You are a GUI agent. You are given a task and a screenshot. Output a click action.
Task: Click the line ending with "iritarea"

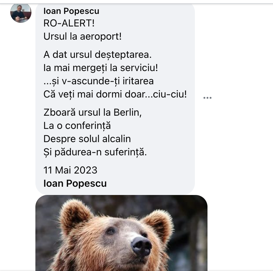[99, 81]
